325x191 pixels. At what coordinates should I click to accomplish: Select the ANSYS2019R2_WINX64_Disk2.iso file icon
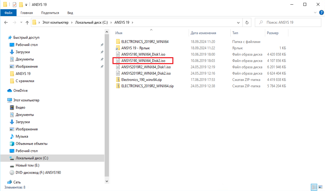(118, 73)
